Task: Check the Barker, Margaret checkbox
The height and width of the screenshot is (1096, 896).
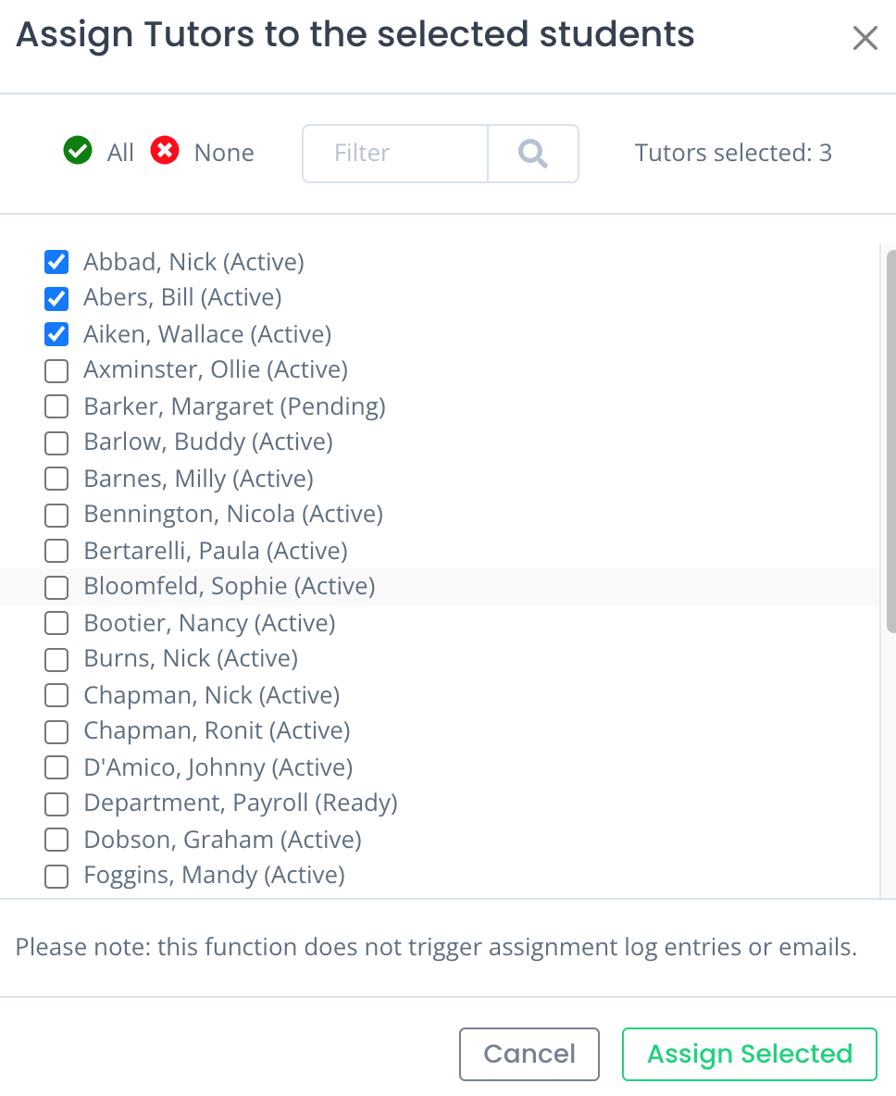Action: (56, 406)
